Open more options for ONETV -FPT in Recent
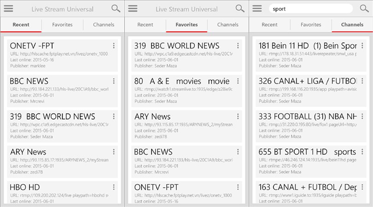The width and height of the screenshot is (373, 207). pyautogui.click(x=114, y=46)
